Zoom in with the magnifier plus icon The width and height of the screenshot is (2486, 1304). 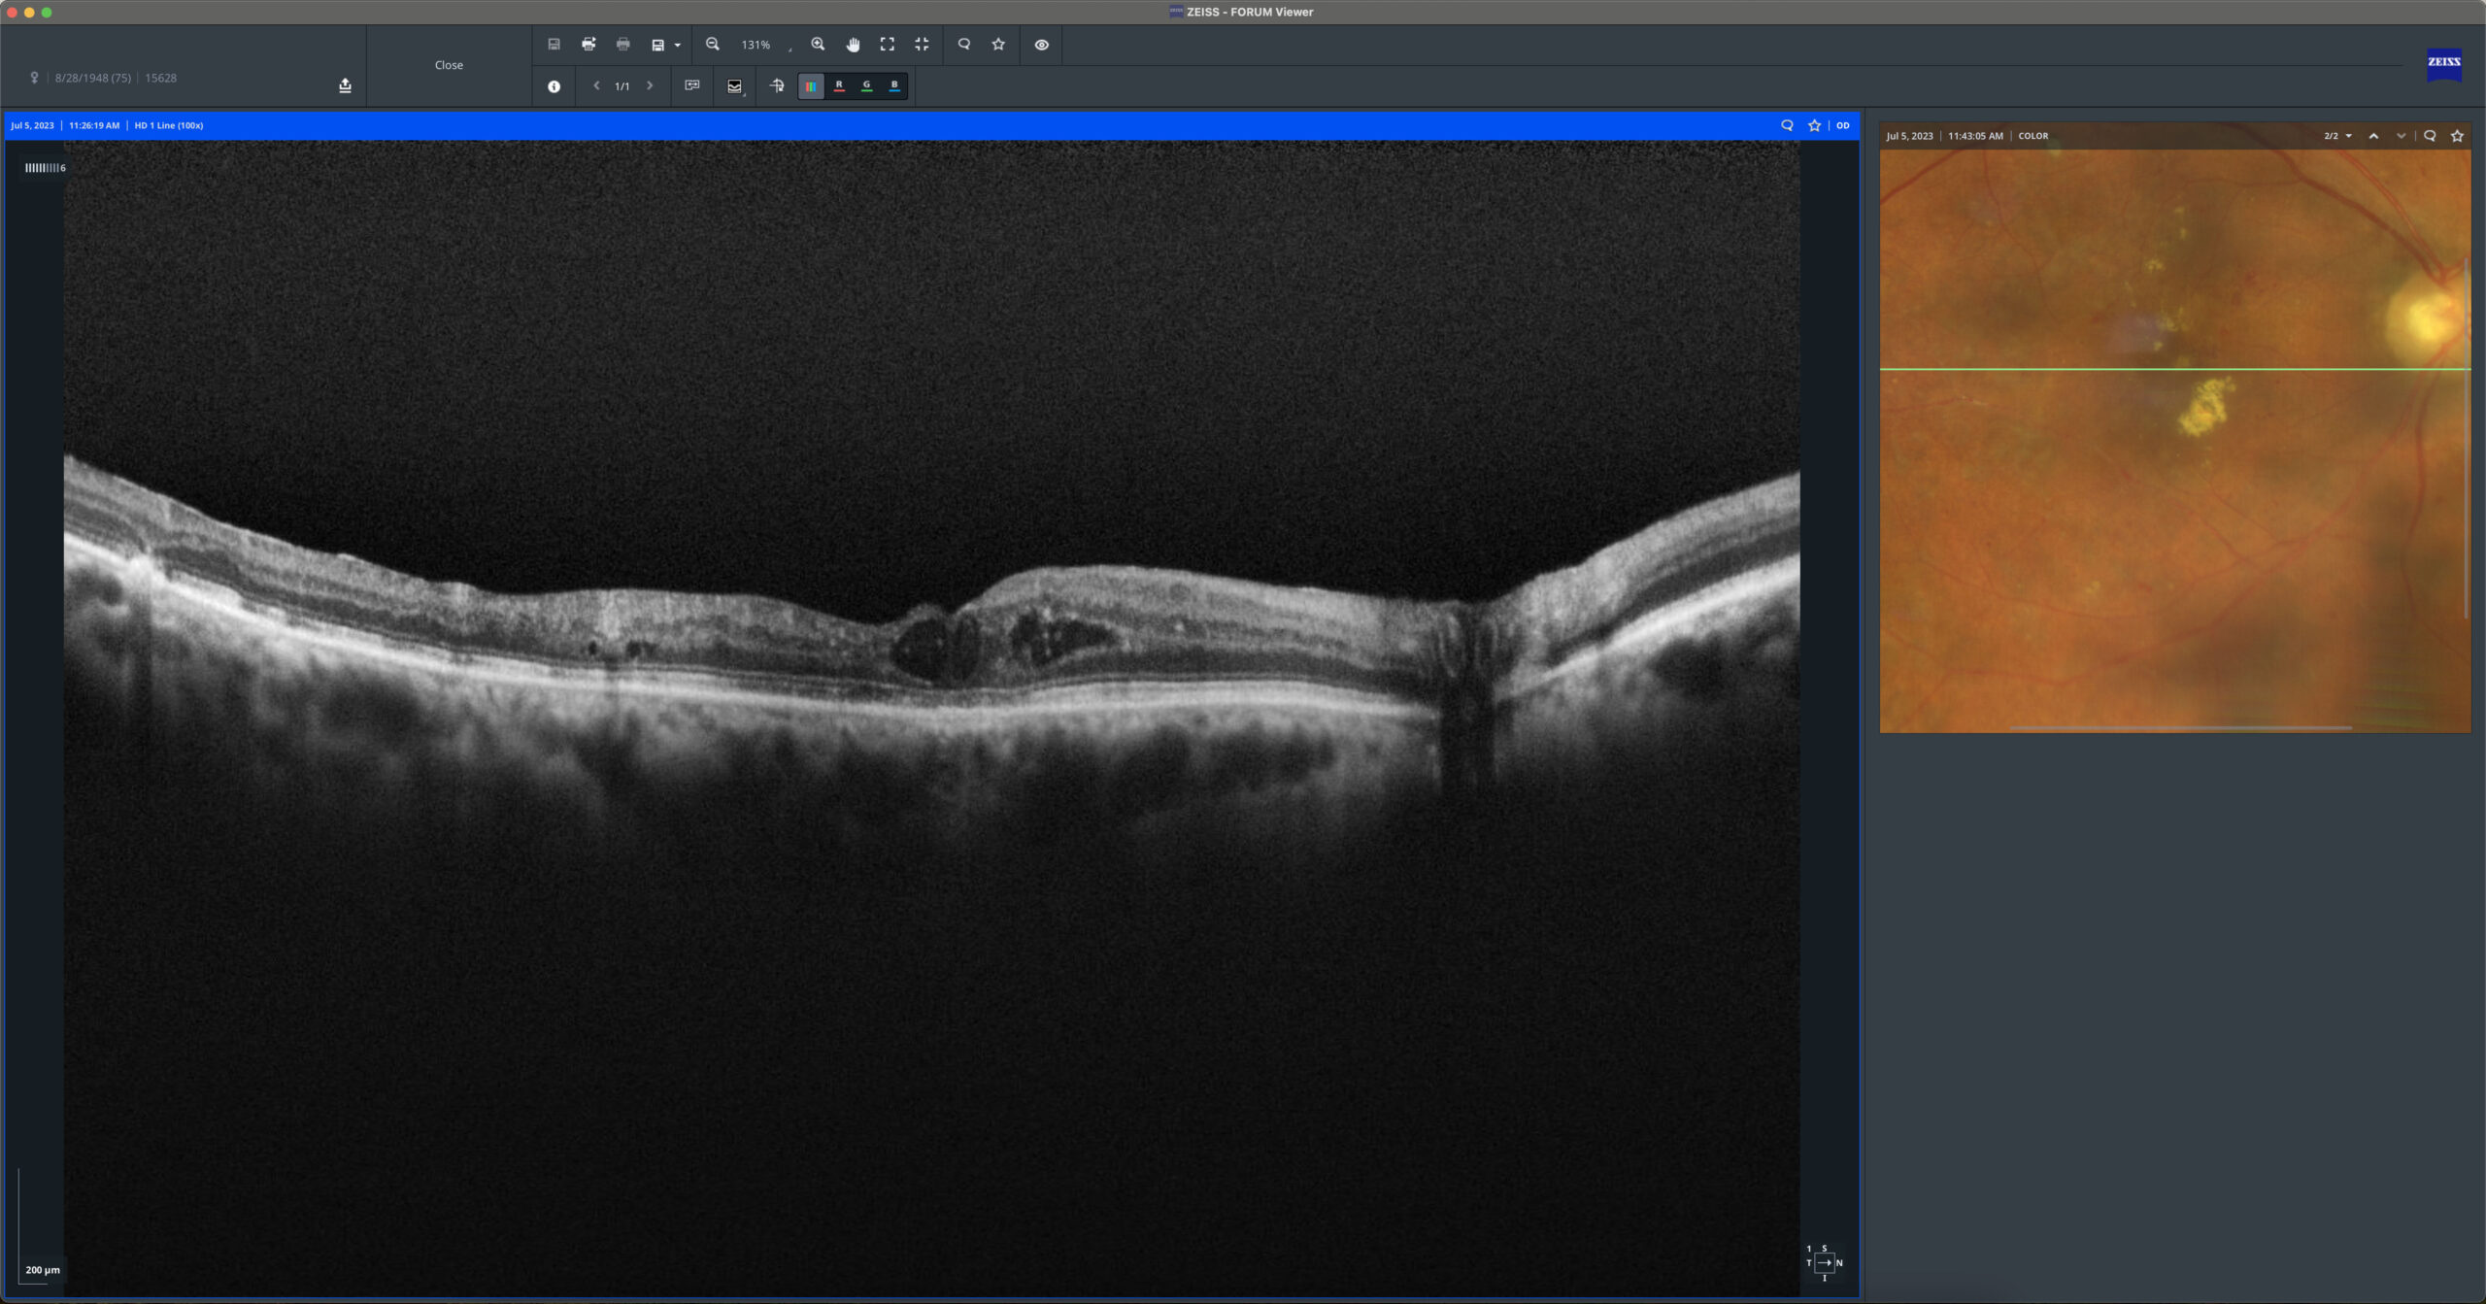(818, 45)
